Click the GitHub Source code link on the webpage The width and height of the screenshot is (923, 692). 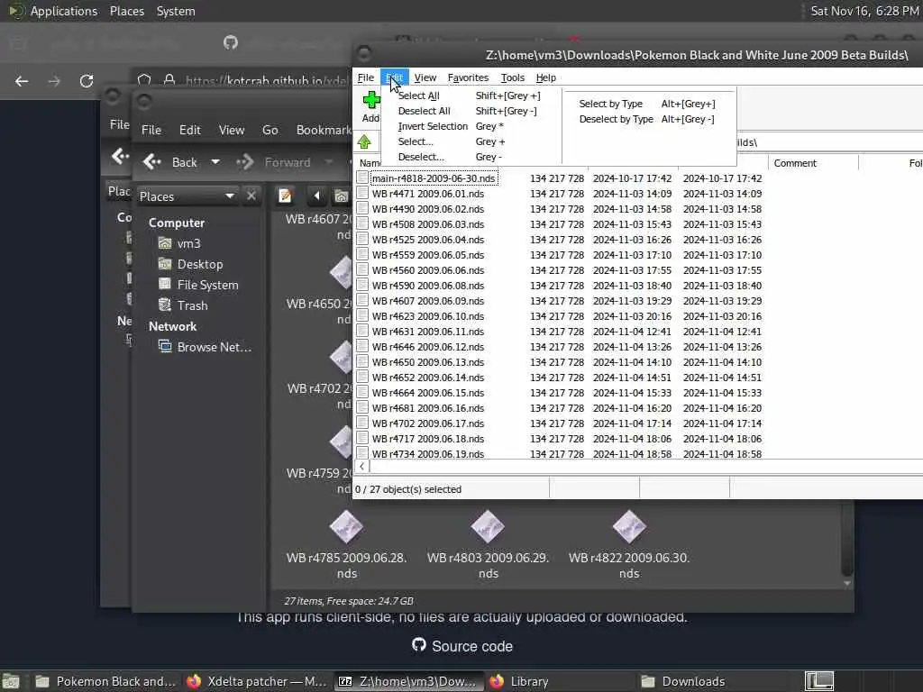(462, 646)
